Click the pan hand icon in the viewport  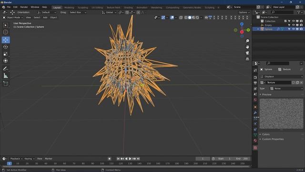tap(247, 47)
